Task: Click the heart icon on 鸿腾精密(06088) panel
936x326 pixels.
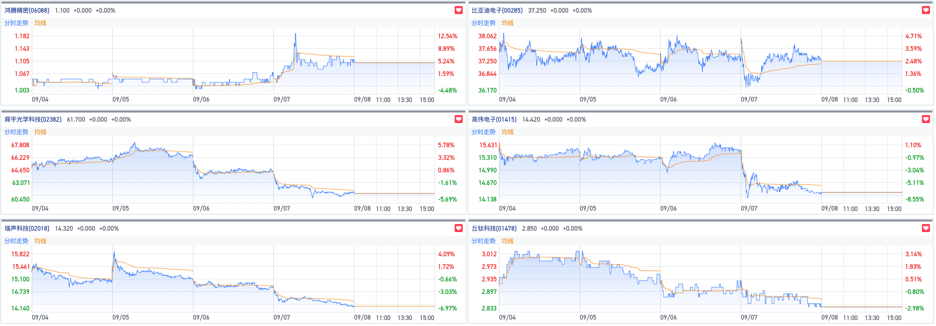Action: pyautogui.click(x=458, y=10)
